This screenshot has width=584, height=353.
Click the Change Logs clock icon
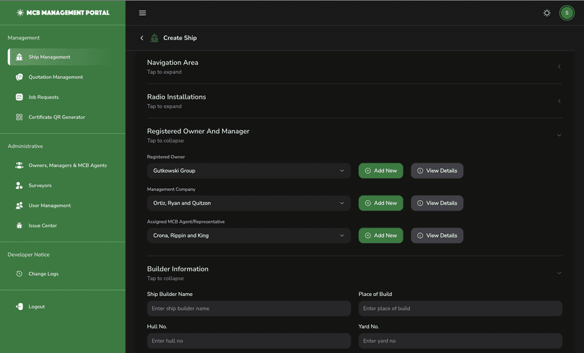click(19, 274)
